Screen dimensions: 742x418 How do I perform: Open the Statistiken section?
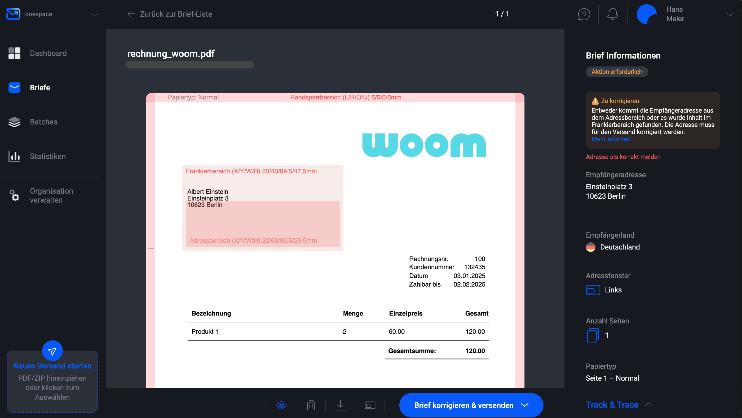point(47,156)
